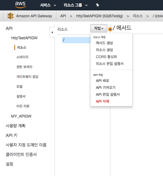Open 설명서 in the sidebar
Image resolution: width=163 pixels, height=176 pixels.
click(x=21, y=96)
